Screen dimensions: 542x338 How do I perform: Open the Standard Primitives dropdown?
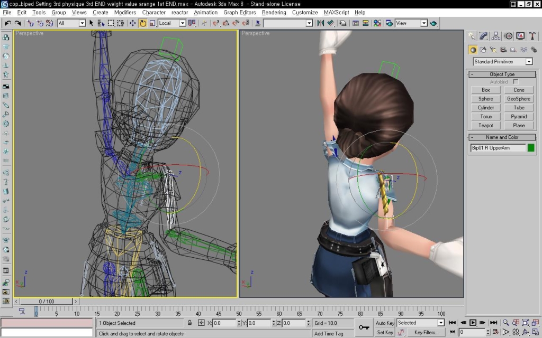[x=503, y=61]
